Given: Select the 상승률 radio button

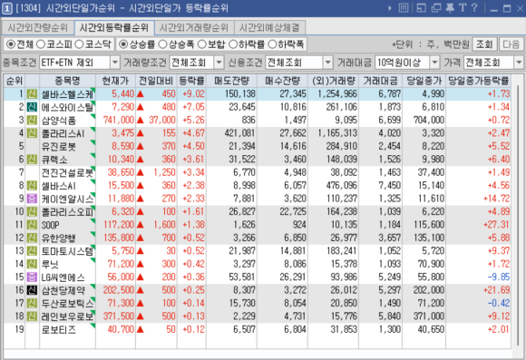Looking at the screenshot, I should click(x=123, y=44).
